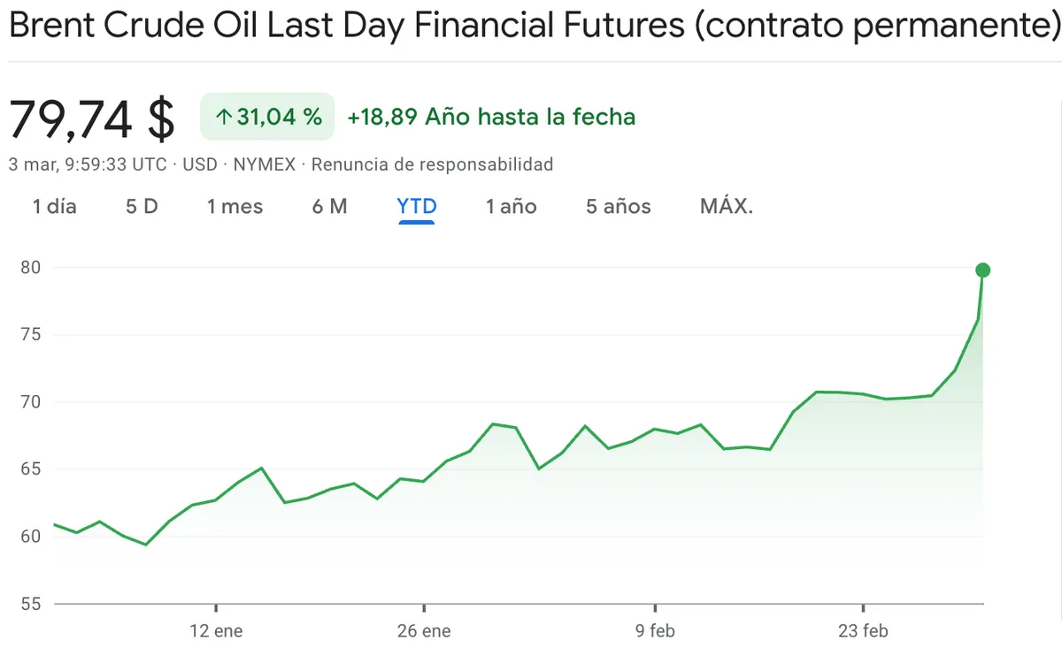The image size is (1062, 655).
Task: Select the 5 D time range
Action: 142,207
